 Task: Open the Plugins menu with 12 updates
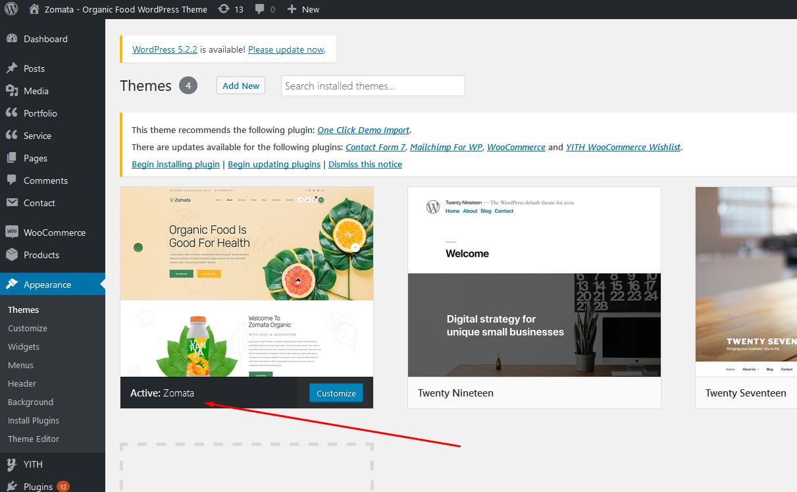pyautogui.click(x=38, y=487)
